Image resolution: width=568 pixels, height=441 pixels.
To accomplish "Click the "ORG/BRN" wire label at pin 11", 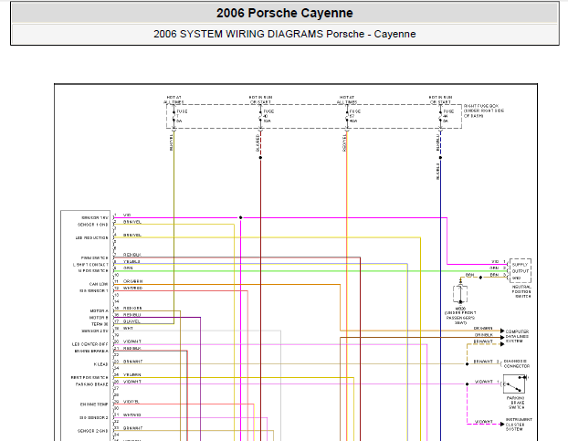I will (132, 281).
